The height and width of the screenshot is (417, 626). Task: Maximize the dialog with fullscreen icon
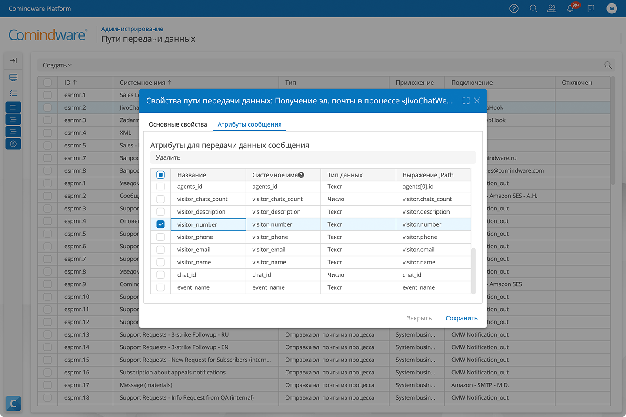tap(466, 101)
